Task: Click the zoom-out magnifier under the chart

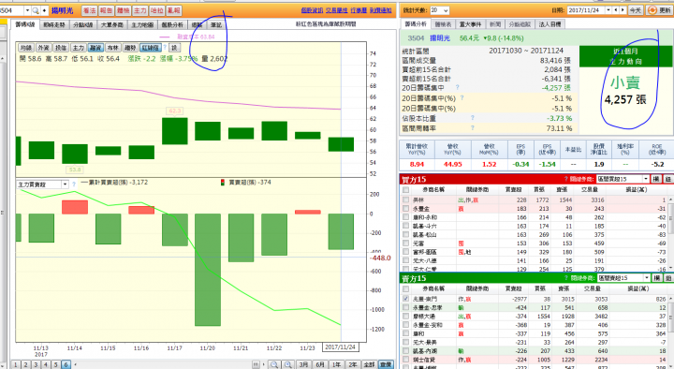Action: (x=273, y=364)
